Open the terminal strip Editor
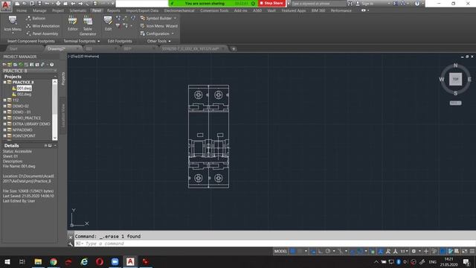The image size is (476, 268). 73,24
